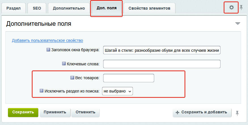Click help icon next to Вес товаров
248x125 pixels.
[72, 77]
